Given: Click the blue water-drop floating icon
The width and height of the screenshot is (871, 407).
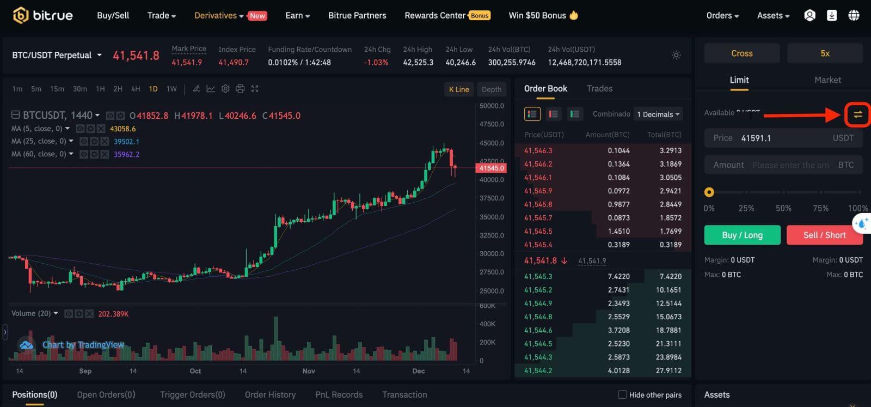Looking at the screenshot, I should click(862, 223).
